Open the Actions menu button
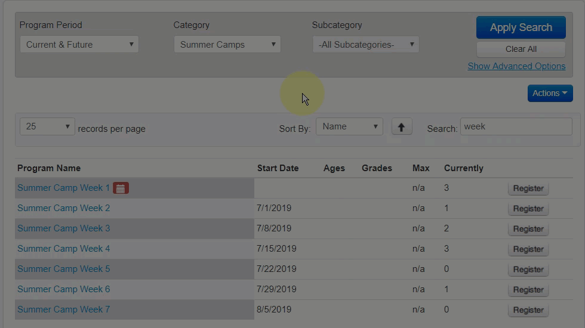The image size is (585, 328). [550, 94]
